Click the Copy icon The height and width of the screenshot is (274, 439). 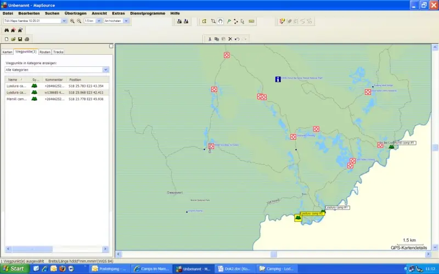point(216,39)
